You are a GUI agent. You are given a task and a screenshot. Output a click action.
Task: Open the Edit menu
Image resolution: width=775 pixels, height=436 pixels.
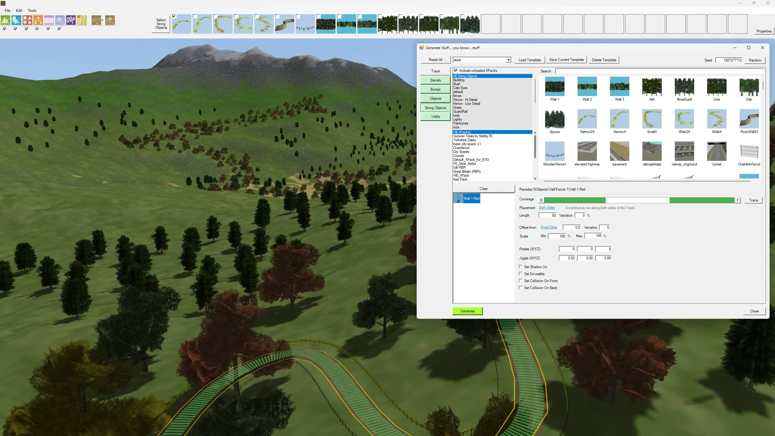point(19,10)
